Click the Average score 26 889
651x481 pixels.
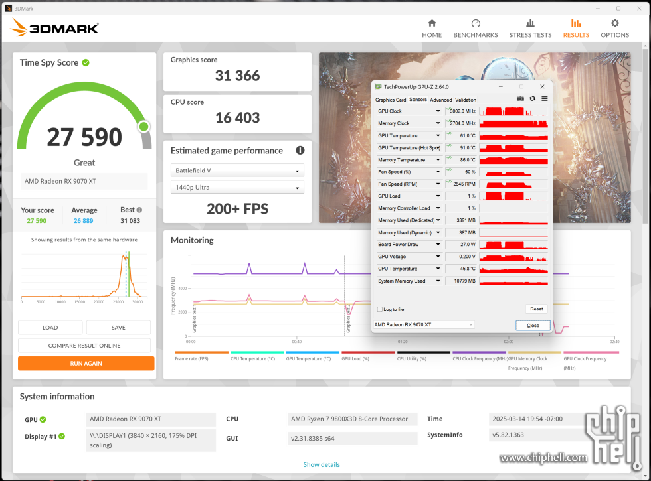tap(84, 220)
